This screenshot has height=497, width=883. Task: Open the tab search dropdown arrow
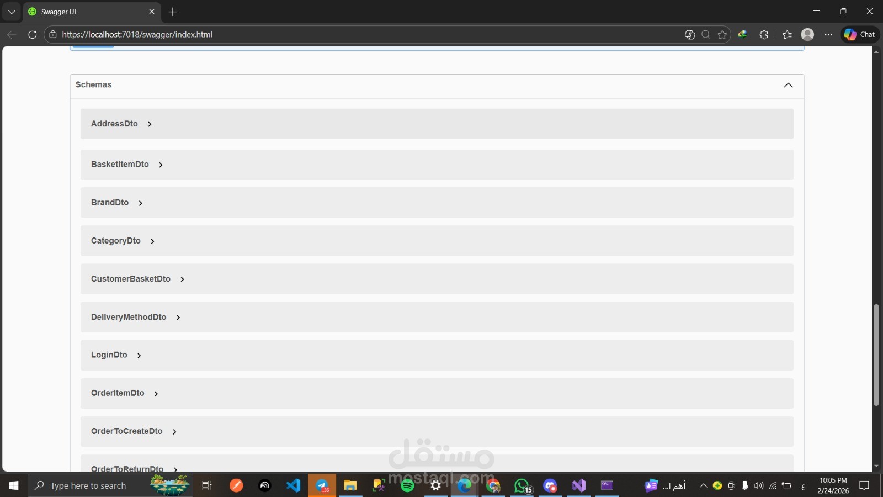[x=12, y=12]
